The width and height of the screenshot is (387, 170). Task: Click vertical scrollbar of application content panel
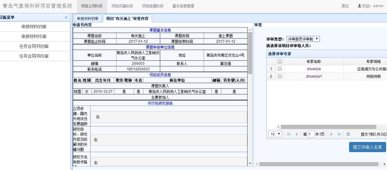click(250, 53)
